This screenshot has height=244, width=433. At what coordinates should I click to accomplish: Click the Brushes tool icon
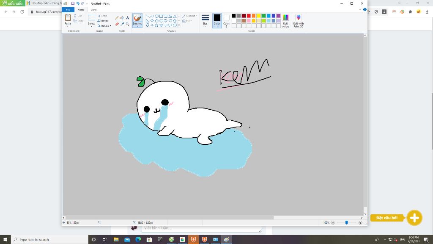point(137,18)
